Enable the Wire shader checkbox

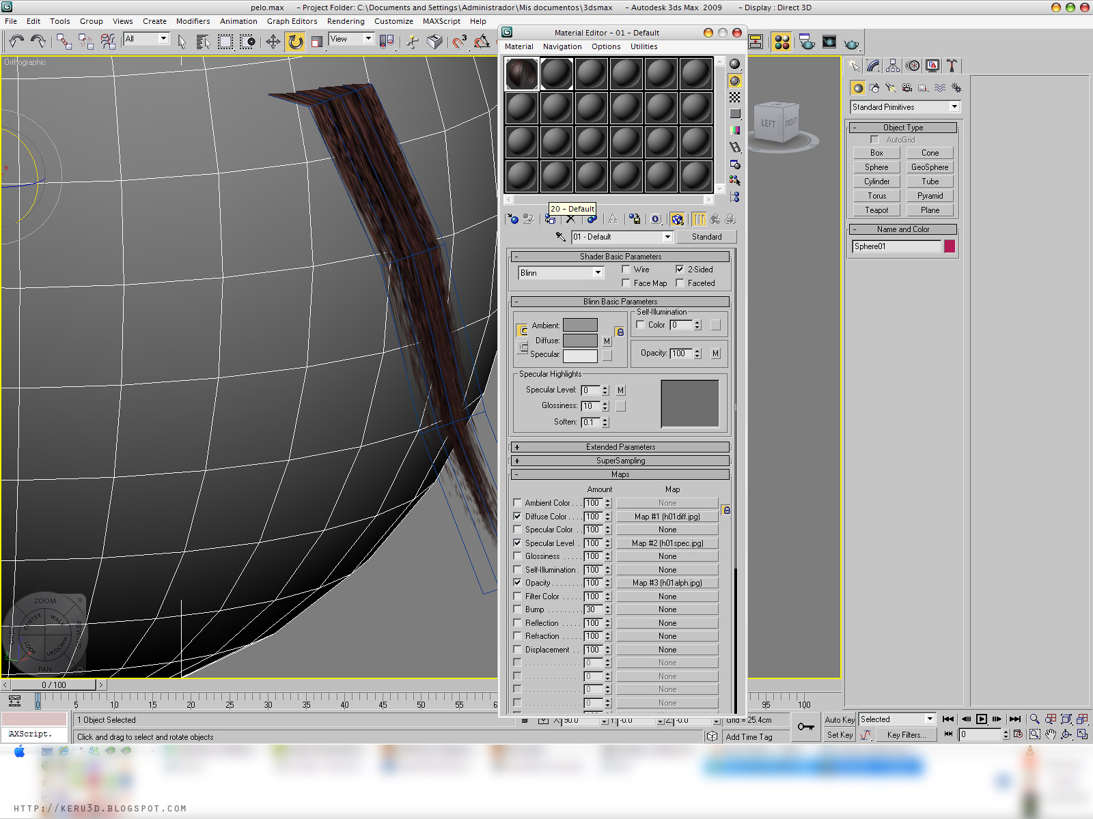tap(626, 270)
